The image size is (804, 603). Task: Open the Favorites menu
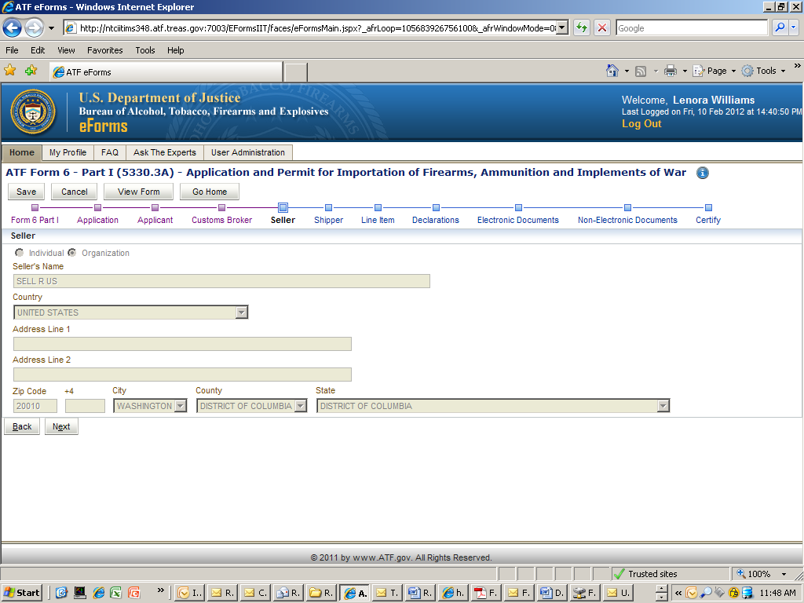[x=105, y=50]
